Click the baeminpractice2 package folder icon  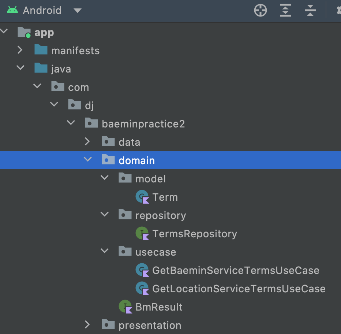click(91, 123)
